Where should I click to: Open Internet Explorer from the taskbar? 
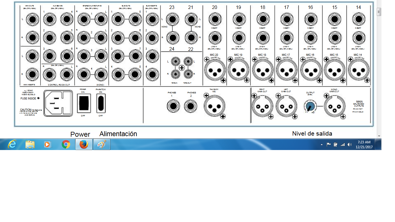(x=12, y=144)
